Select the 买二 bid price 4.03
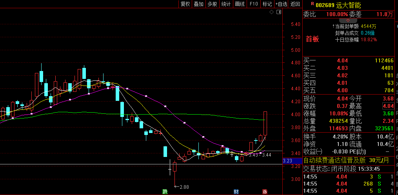 (342, 68)
